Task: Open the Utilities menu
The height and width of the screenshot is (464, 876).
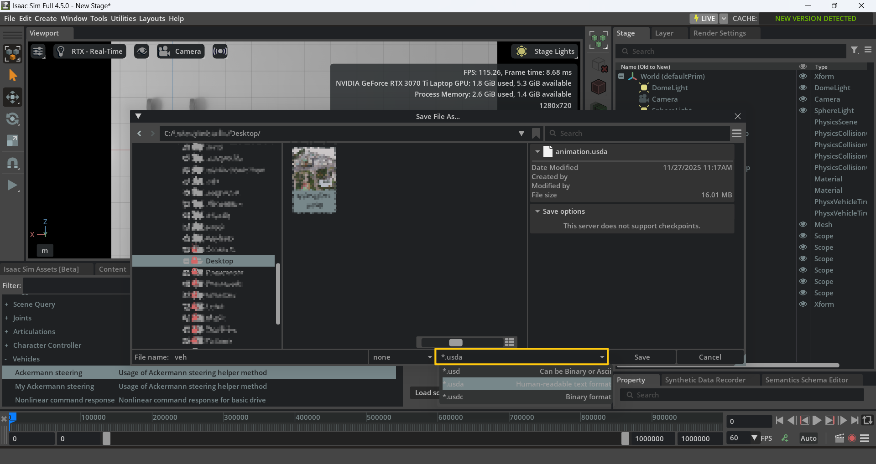Action: (123, 19)
